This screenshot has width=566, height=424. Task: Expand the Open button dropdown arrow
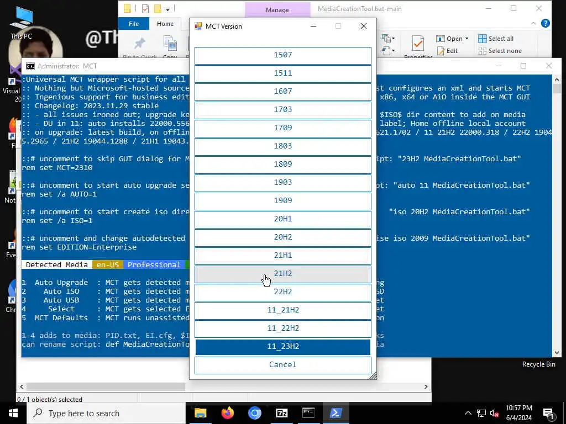[467, 39]
